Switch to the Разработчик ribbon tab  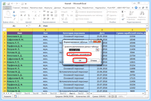pos(88,8)
